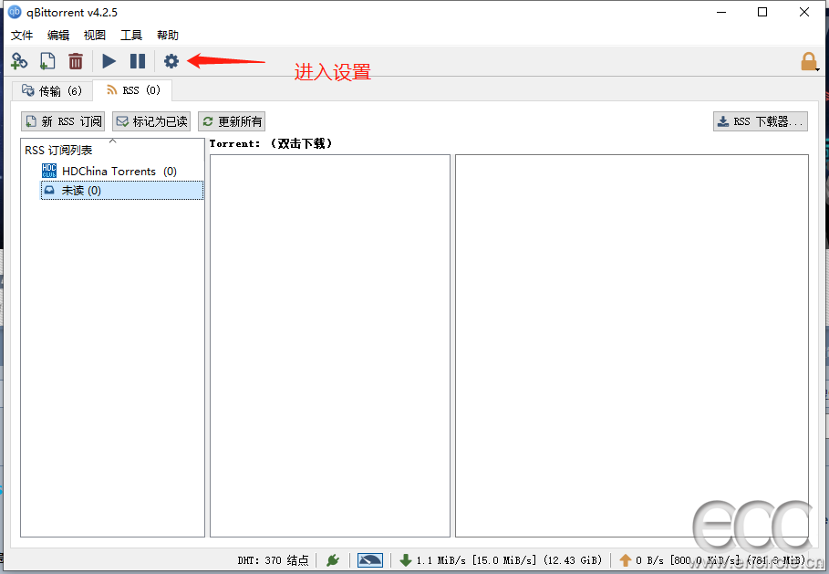Click the DHT: 370 结点 status text
This screenshot has width=829, height=574.
click(273, 560)
